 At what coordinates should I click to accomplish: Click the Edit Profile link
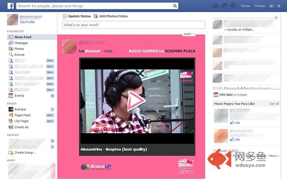[x=27, y=22]
